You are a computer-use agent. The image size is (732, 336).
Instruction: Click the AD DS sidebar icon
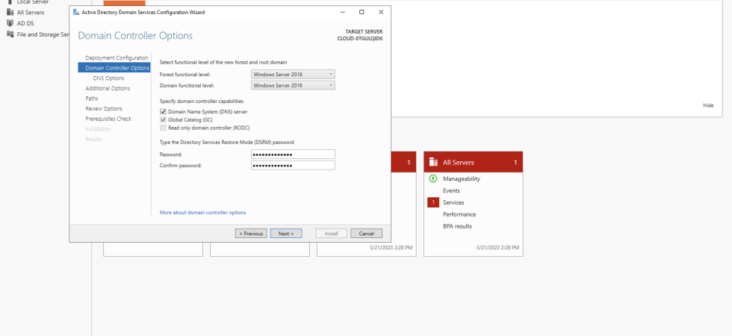(10, 23)
